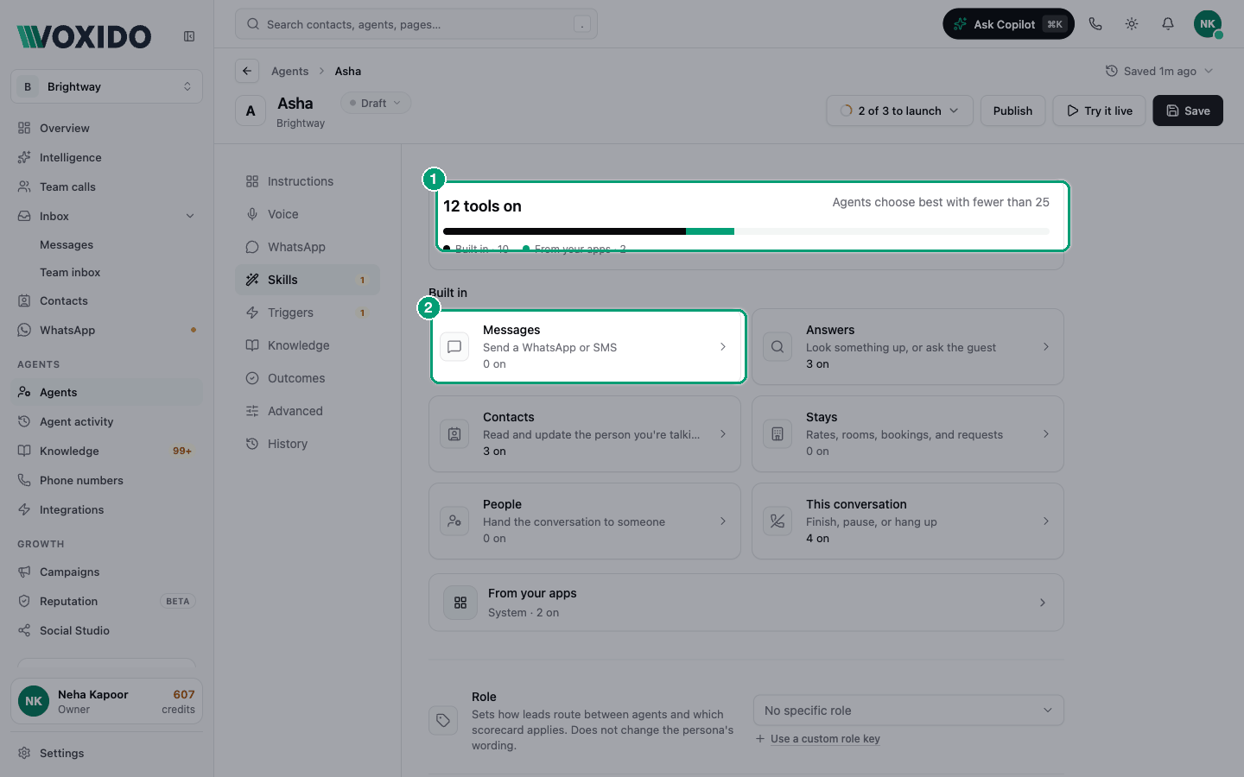Open the phone dialer icon
Image resolution: width=1244 pixels, height=777 pixels.
click(1095, 24)
